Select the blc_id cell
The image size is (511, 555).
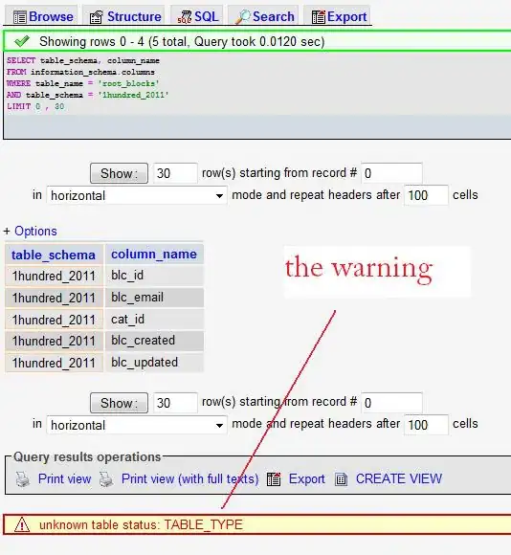point(154,276)
